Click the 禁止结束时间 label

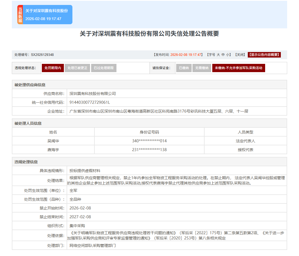click(52, 217)
